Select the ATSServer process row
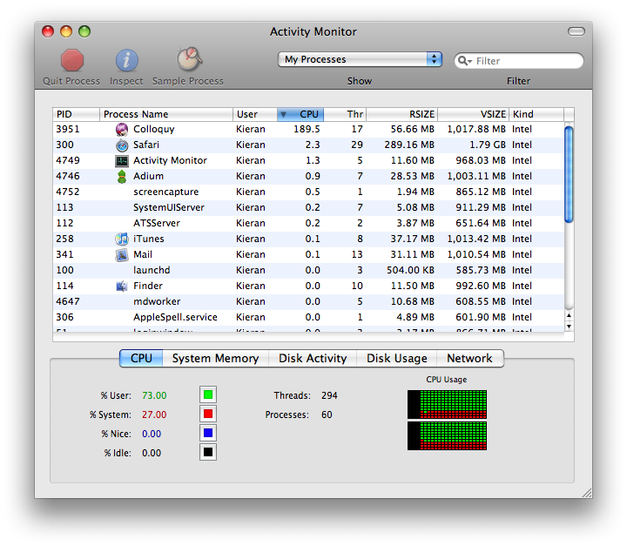The width and height of the screenshot is (627, 546). [308, 223]
